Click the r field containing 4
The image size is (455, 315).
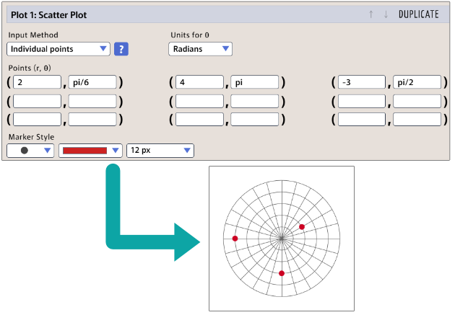(x=199, y=82)
